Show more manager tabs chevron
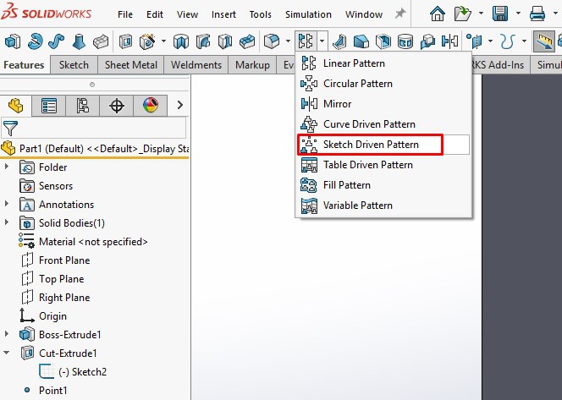Viewport: 562px width, 400px height. point(180,105)
